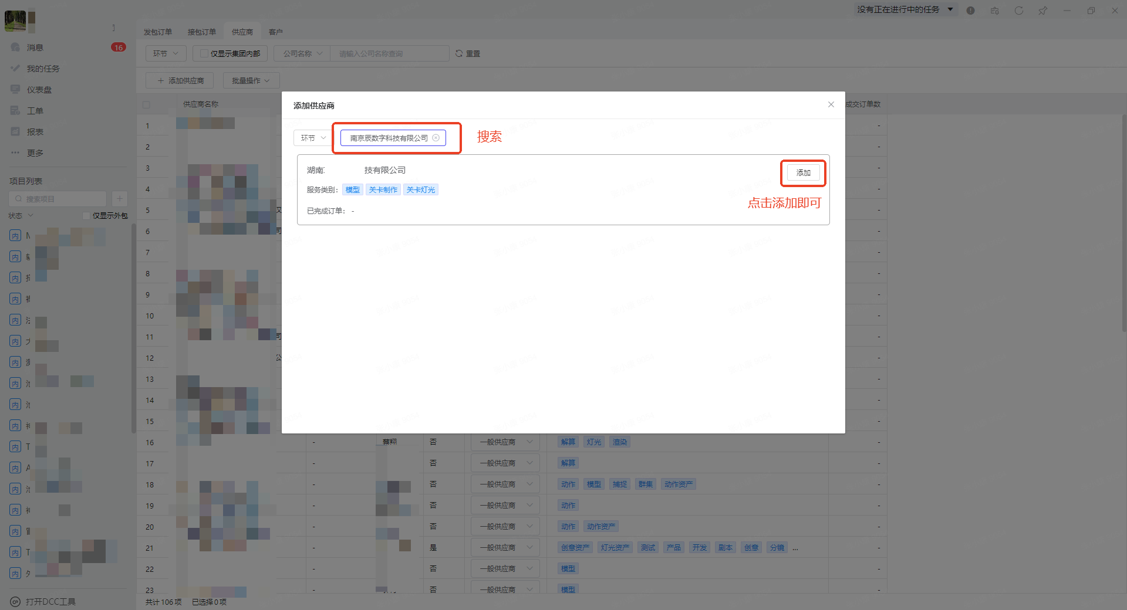Open the 批量操作 dropdown

251,81
